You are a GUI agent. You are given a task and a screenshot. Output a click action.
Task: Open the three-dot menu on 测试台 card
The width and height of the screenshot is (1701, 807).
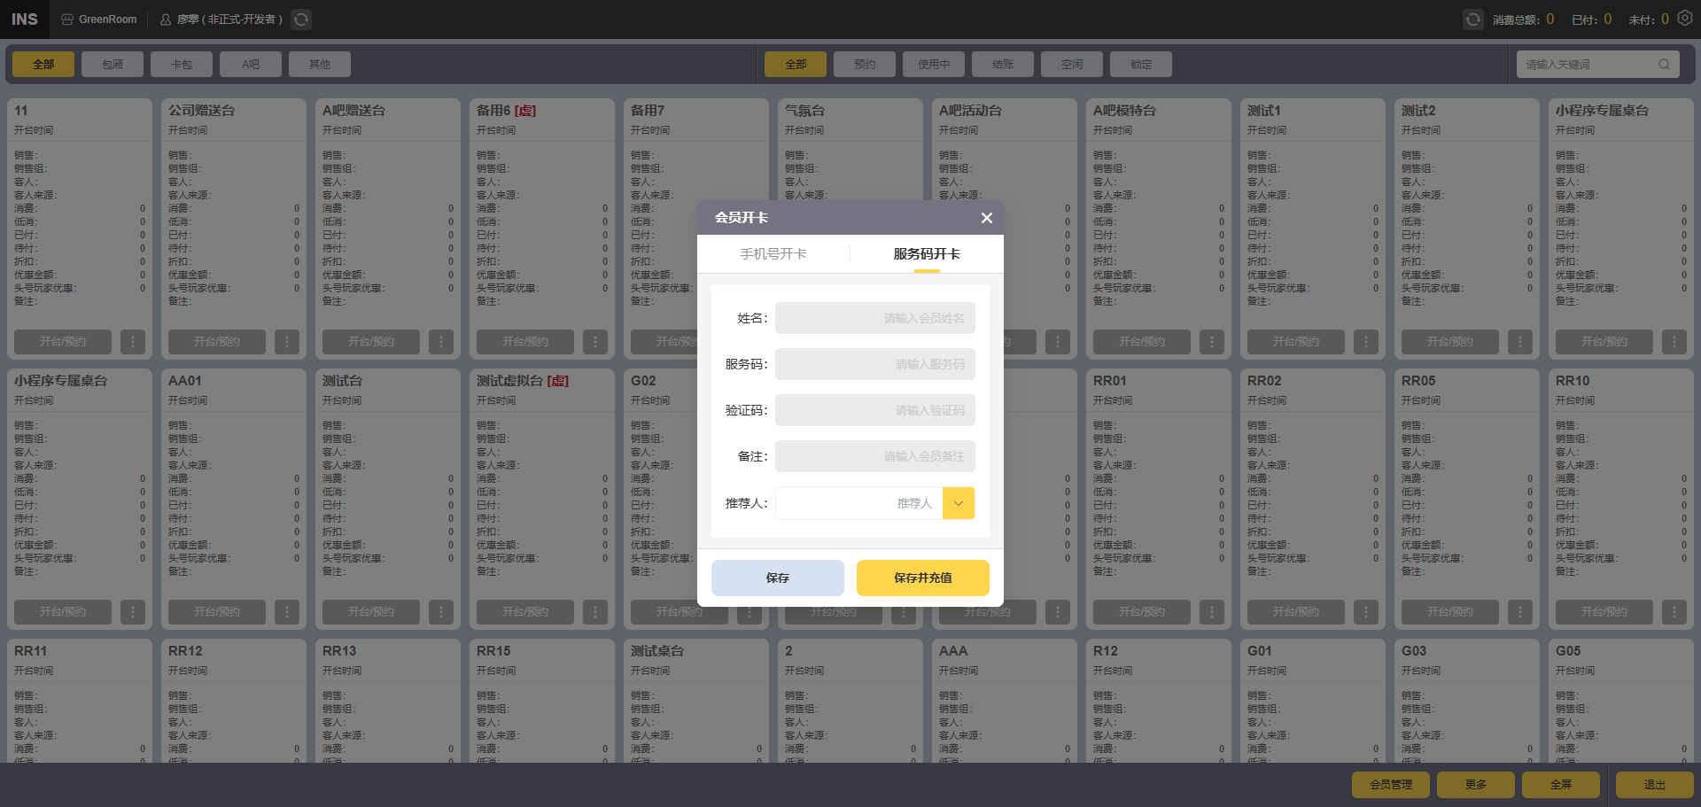(441, 612)
